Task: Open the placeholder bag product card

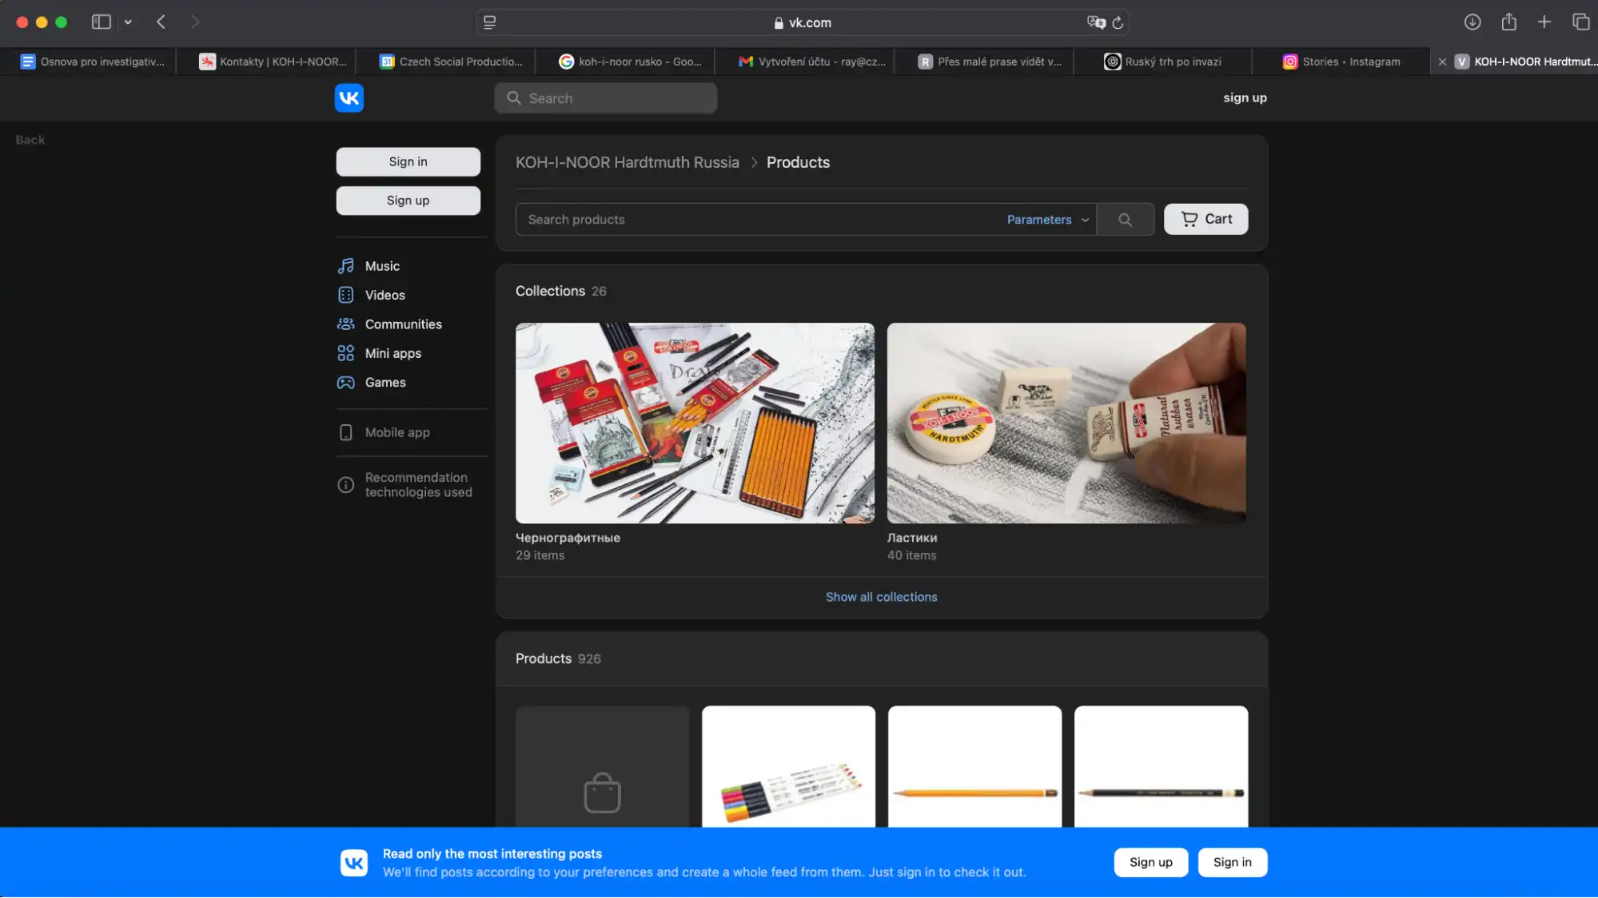Action: pos(602,767)
